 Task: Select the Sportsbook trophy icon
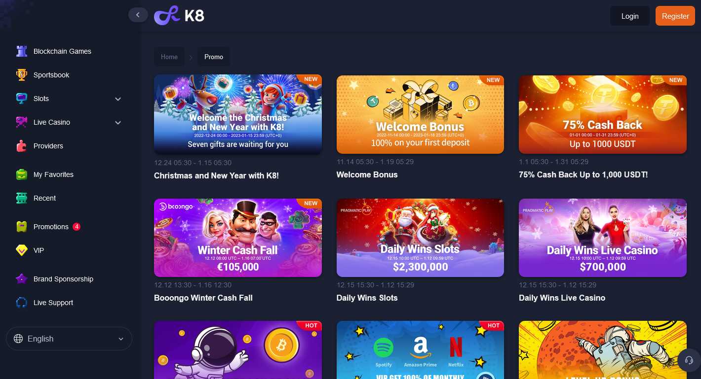21,75
